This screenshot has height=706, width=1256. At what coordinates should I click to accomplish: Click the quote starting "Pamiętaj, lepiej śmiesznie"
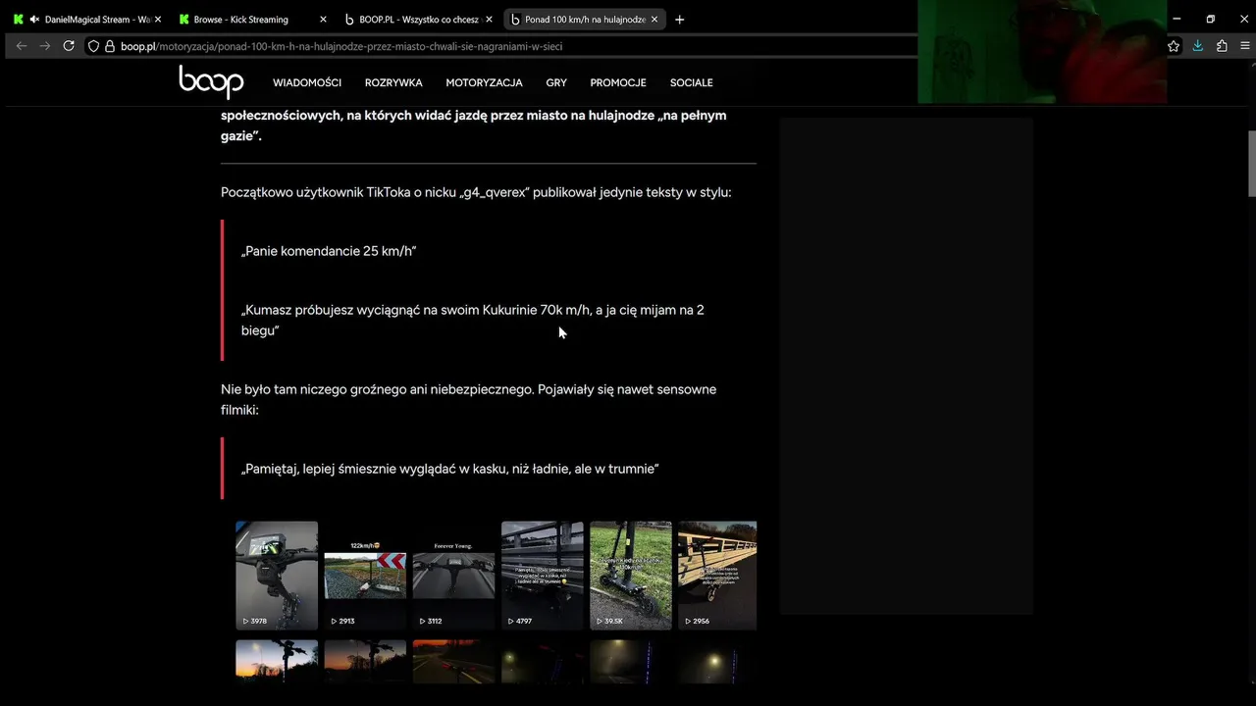pyautogui.click(x=449, y=469)
